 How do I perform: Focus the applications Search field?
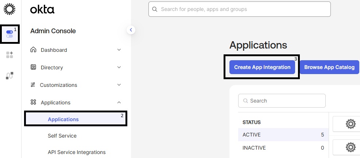pos(282,101)
